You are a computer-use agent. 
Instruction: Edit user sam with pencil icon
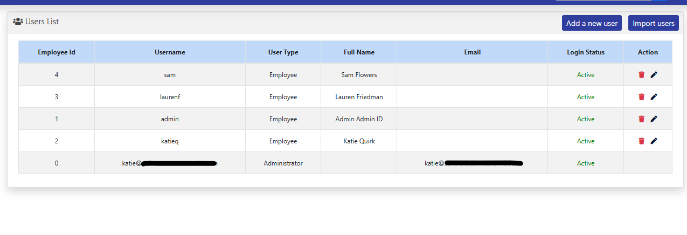[654, 75]
